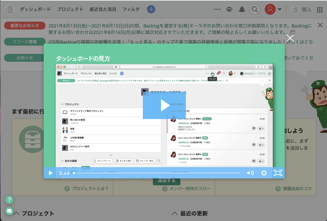Play the video with large center button
Image resolution: width=327 pixels, height=221 pixels.
[x=164, y=105]
